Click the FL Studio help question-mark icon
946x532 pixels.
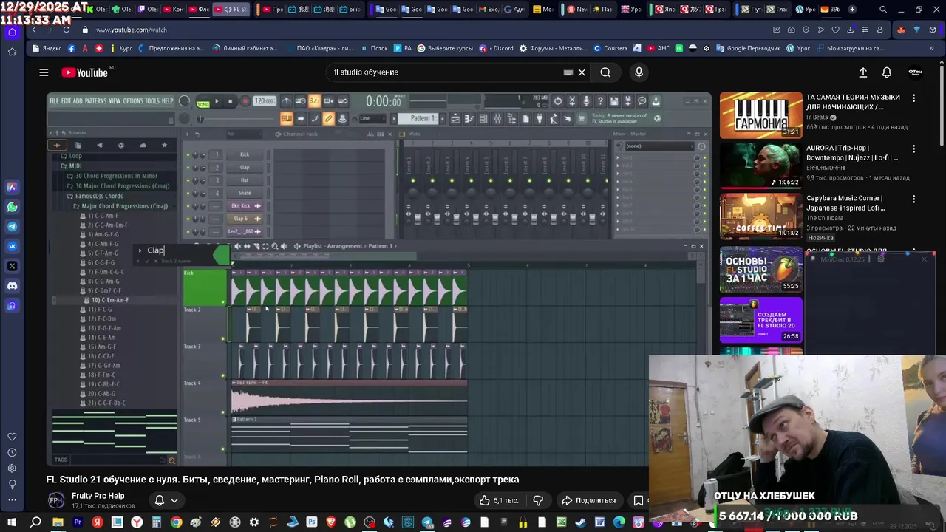tap(600, 100)
